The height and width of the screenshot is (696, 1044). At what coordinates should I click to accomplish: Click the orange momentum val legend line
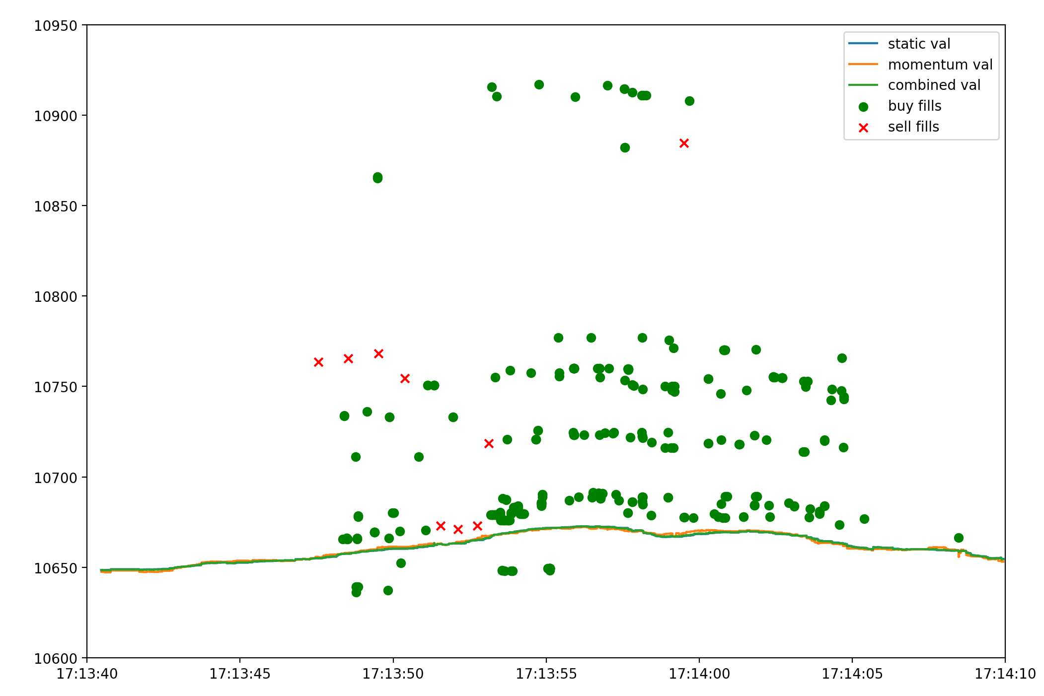pyautogui.click(x=863, y=65)
